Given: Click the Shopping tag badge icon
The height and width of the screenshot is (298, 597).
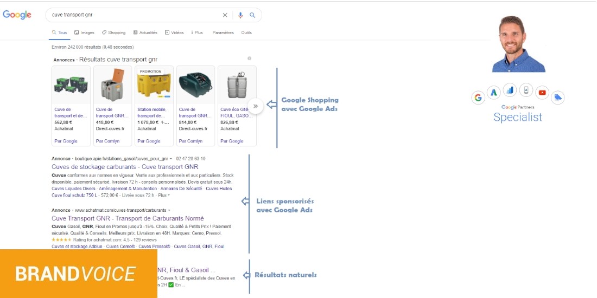Looking at the screenshot, I should pos(558,98).
